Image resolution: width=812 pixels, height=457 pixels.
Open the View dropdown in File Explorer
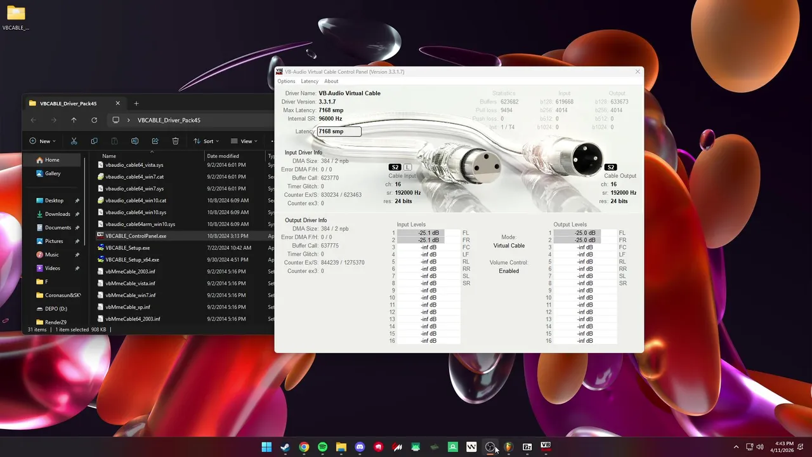(x=244, y=141)
